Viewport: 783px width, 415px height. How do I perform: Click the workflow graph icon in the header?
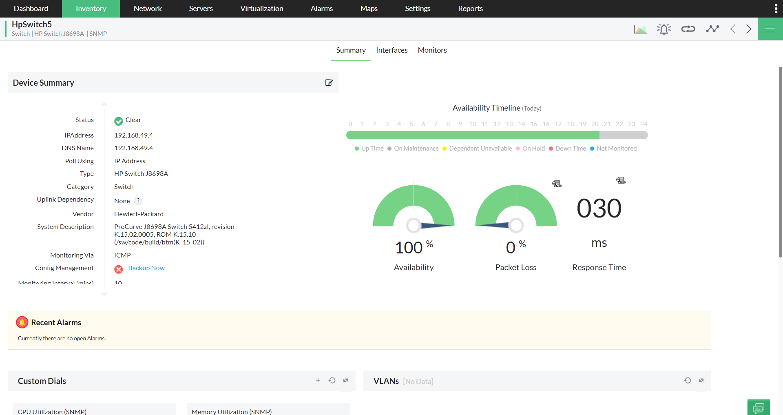(712, 29)
